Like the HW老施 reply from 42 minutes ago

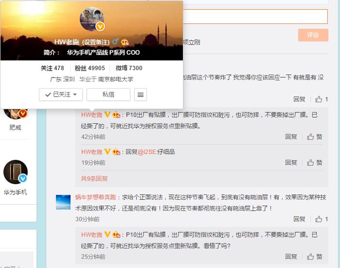coord(315,137)
